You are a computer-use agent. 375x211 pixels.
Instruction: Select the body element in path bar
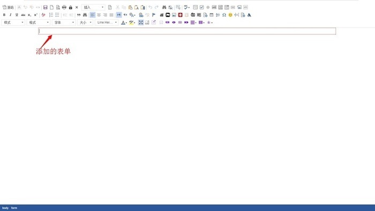[5, 208]
